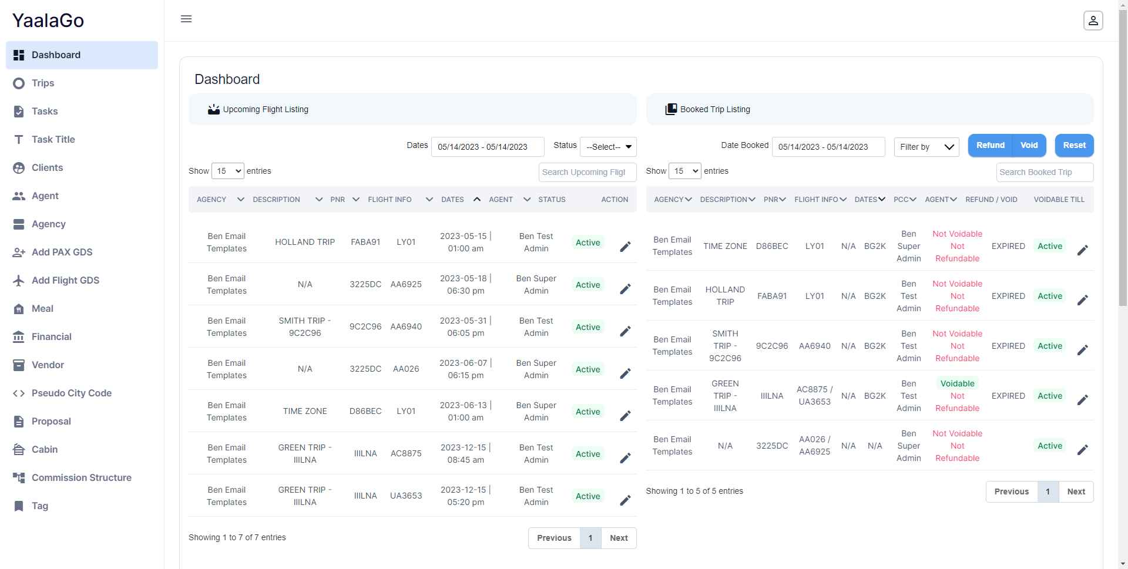Click Previous in upcoming flights pagination

[x=554, y=538]
